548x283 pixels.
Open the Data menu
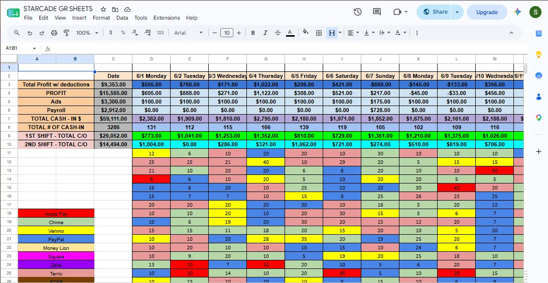tap(122, 18)
